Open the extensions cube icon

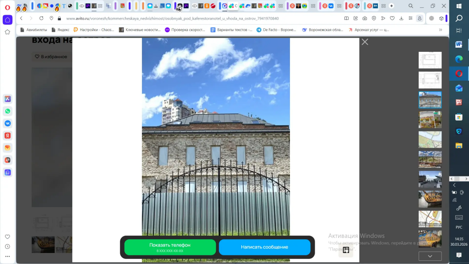[441, 18]
